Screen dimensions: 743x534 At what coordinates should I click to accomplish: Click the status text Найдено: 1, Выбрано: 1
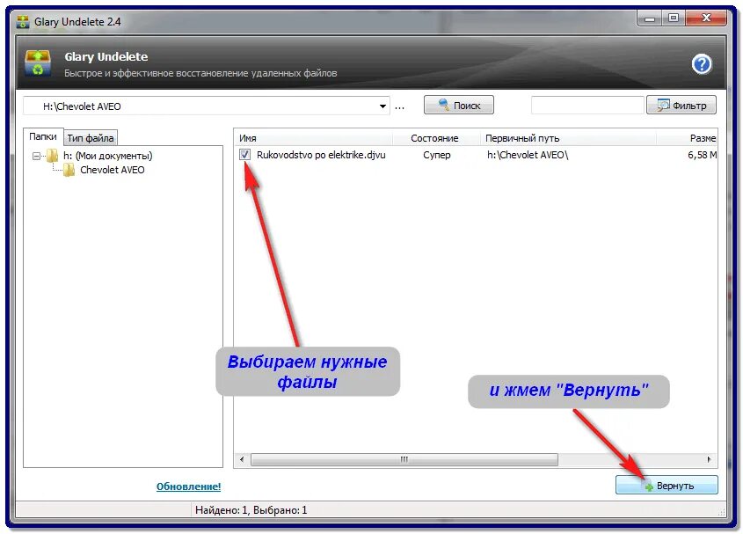click(x=251, y=510)
